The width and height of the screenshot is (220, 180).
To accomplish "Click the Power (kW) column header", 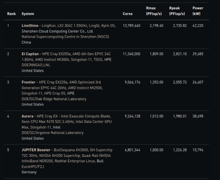I will (x=198, y=11).
